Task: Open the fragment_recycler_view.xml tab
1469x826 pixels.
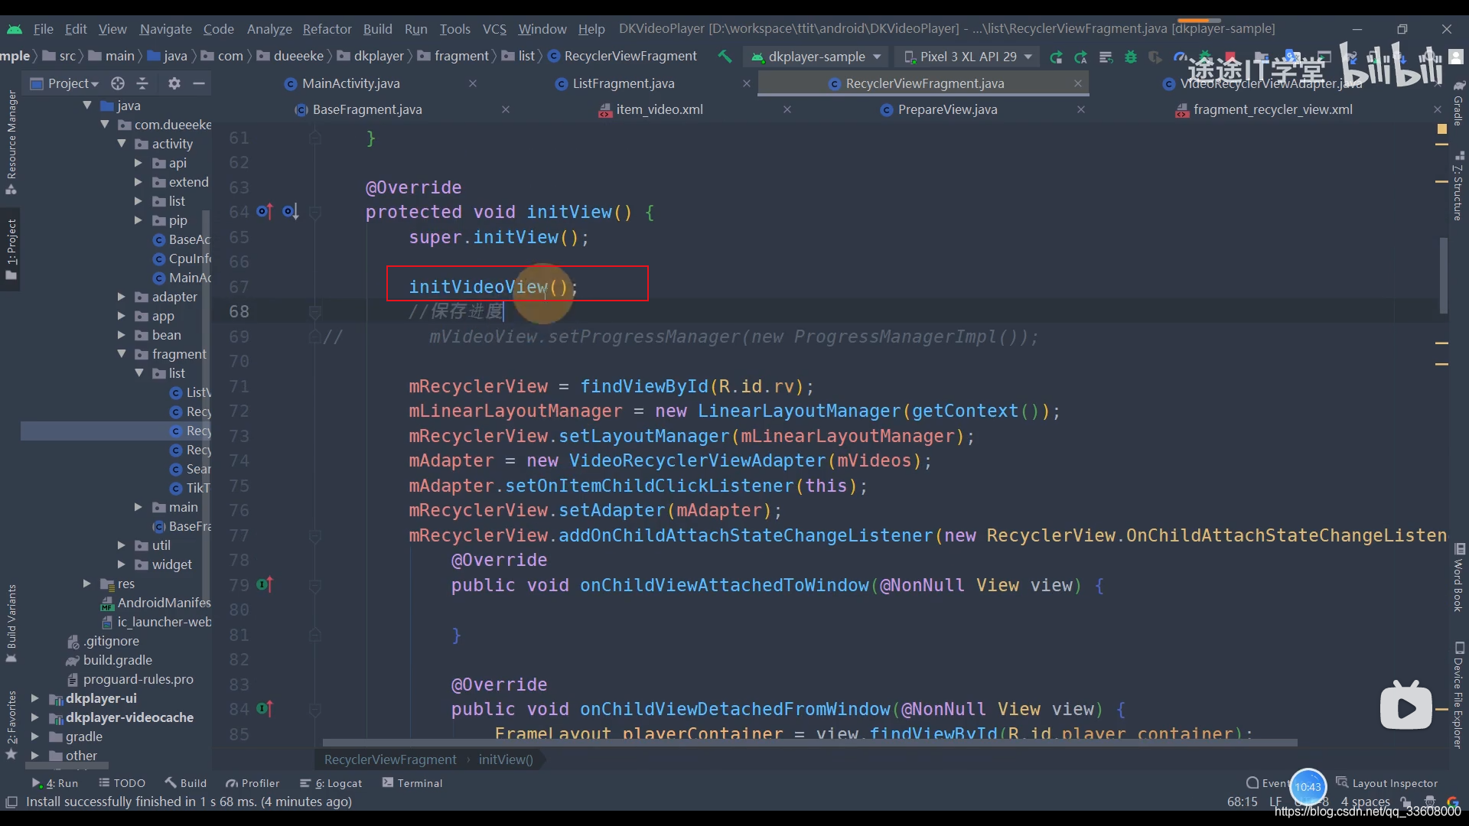Action: click(x=1272, y=109)
